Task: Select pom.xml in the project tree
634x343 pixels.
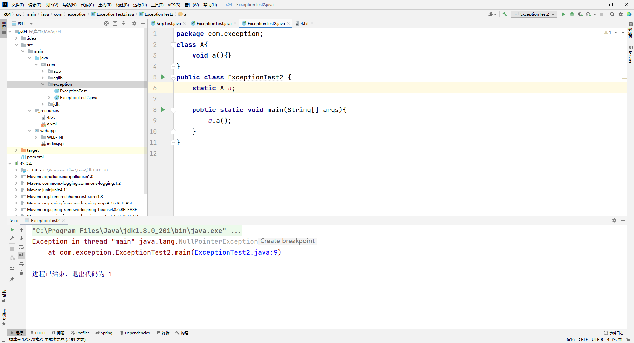Action: pyautogui.click(x=35, y=157)
